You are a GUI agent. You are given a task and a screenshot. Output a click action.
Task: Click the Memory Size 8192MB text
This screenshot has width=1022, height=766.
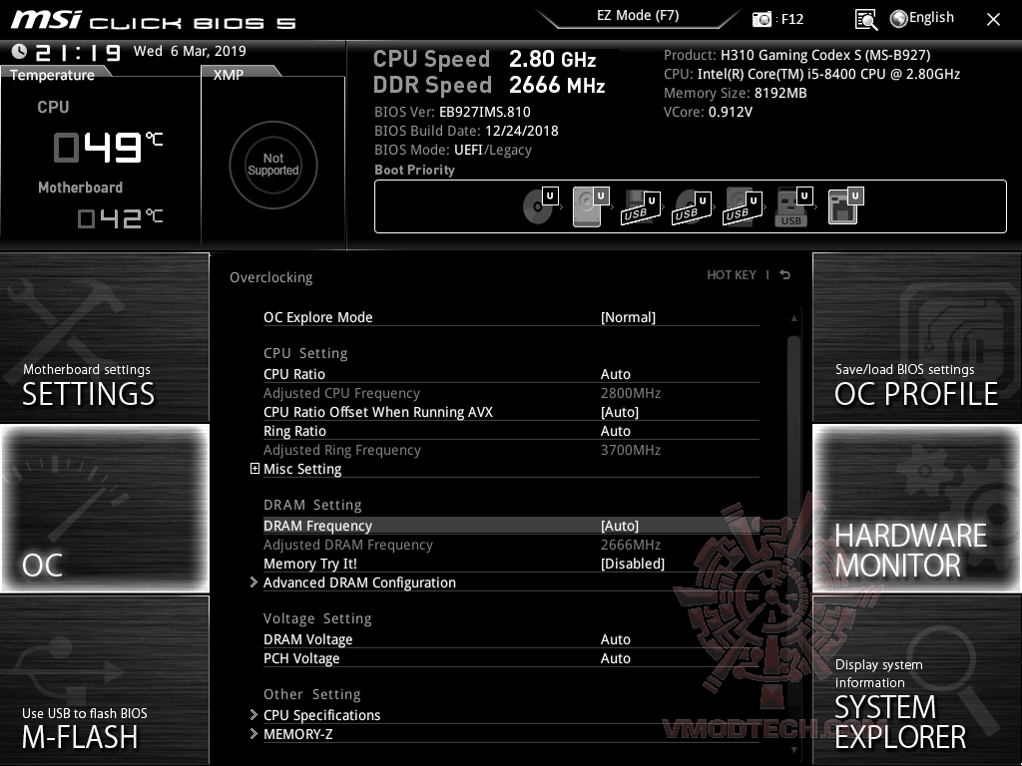(x=736, y=93)
